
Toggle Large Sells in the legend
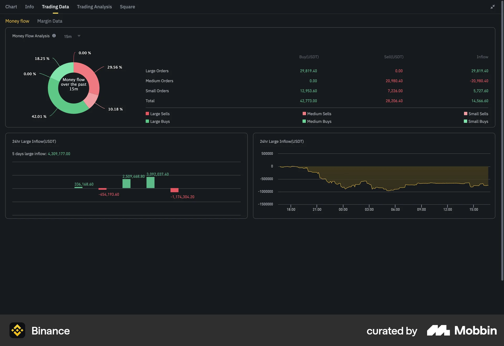point(157,114)
